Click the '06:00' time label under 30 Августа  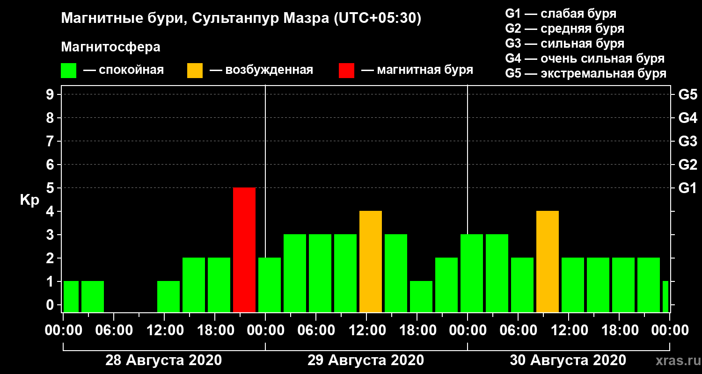coord(518,331)
